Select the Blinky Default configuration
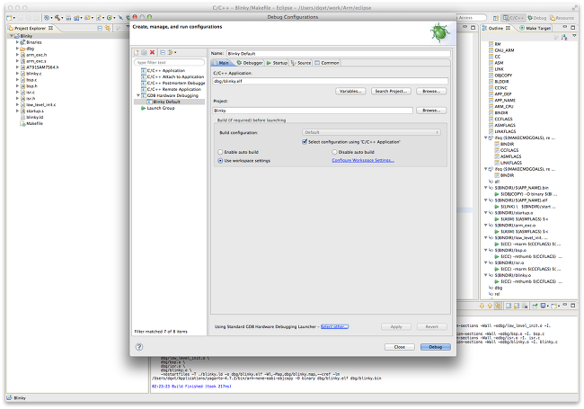584x409 pixels. [x=166, y=102]
